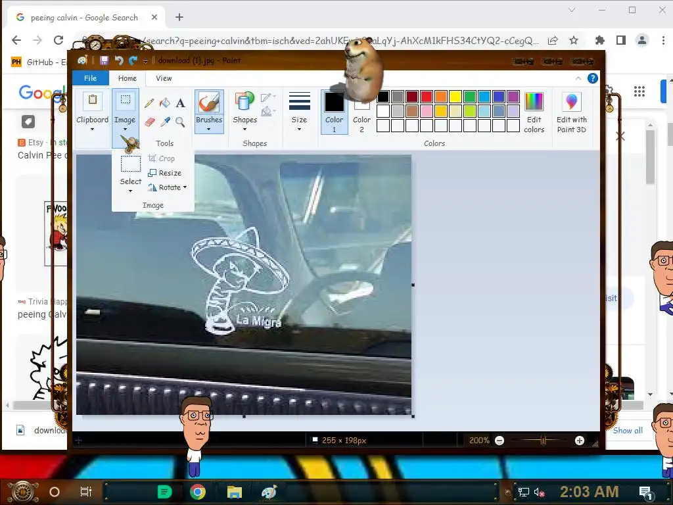673x505 pixels.
Task: Switch to the Home ribbon tab
Action: pyautogui.click(x=128, y=78)
